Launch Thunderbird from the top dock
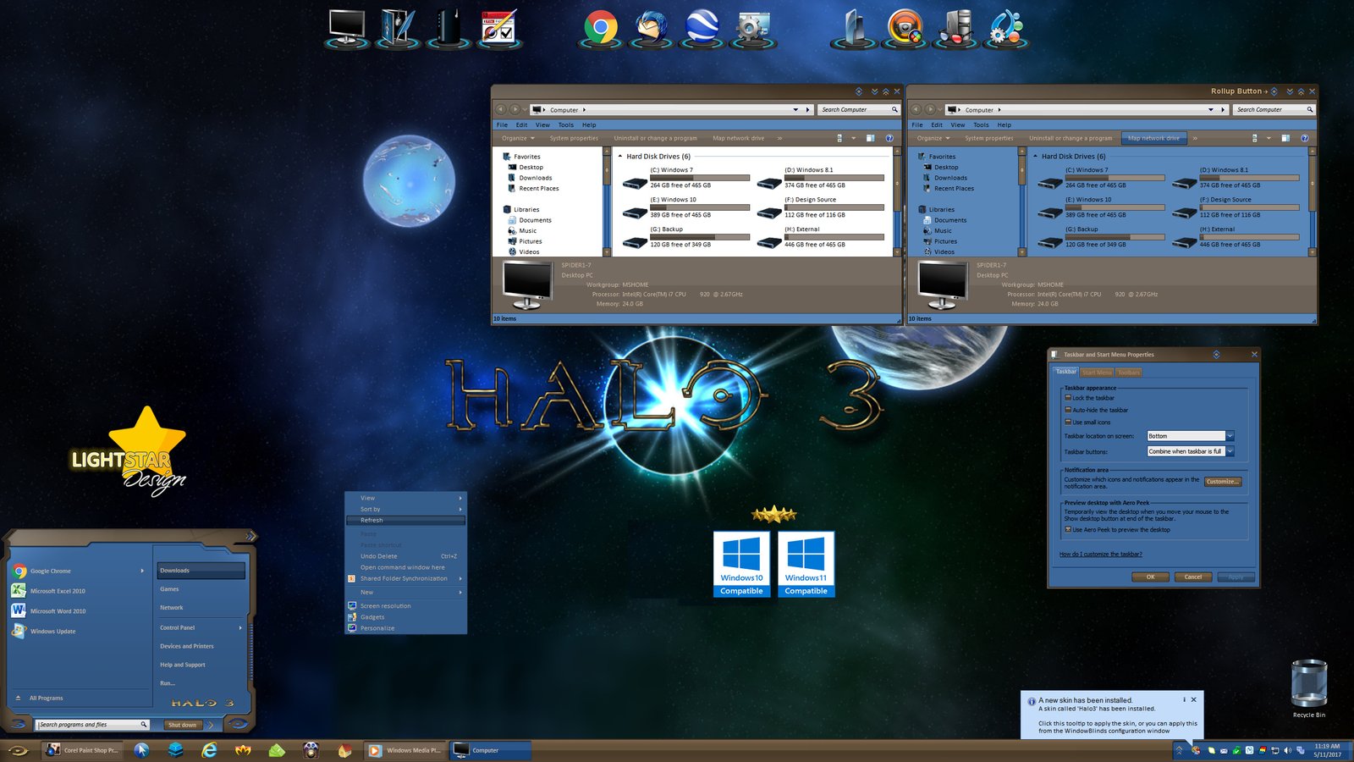This screenshot has width=1354, height=762. (x=650, y=28)
